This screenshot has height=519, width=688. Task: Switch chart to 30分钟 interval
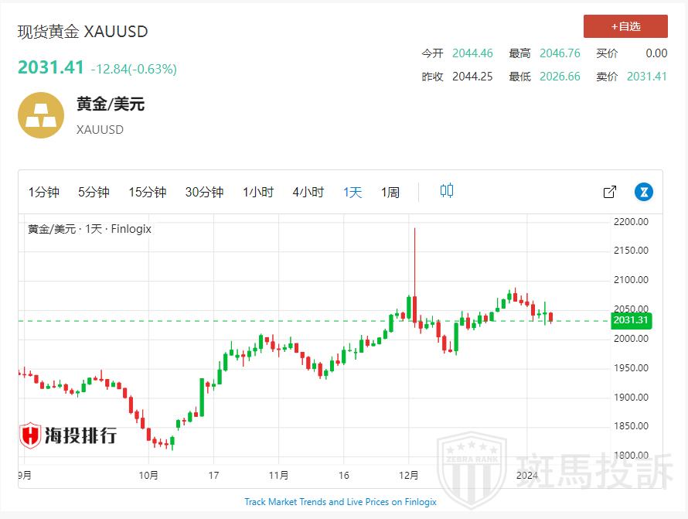tap(204, 193)
